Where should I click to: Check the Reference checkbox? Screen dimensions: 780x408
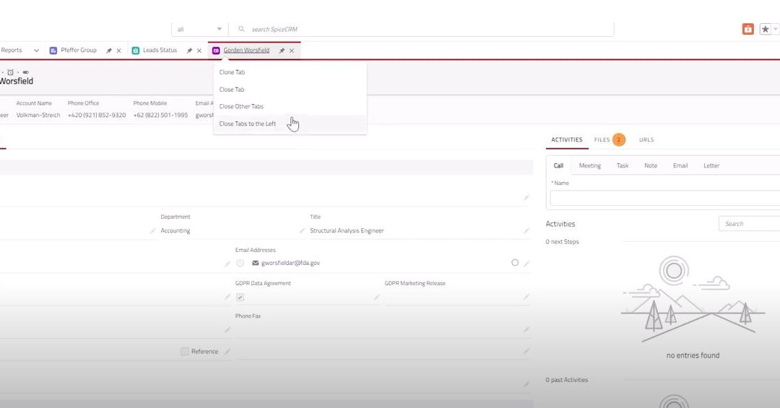pos(185,352)
